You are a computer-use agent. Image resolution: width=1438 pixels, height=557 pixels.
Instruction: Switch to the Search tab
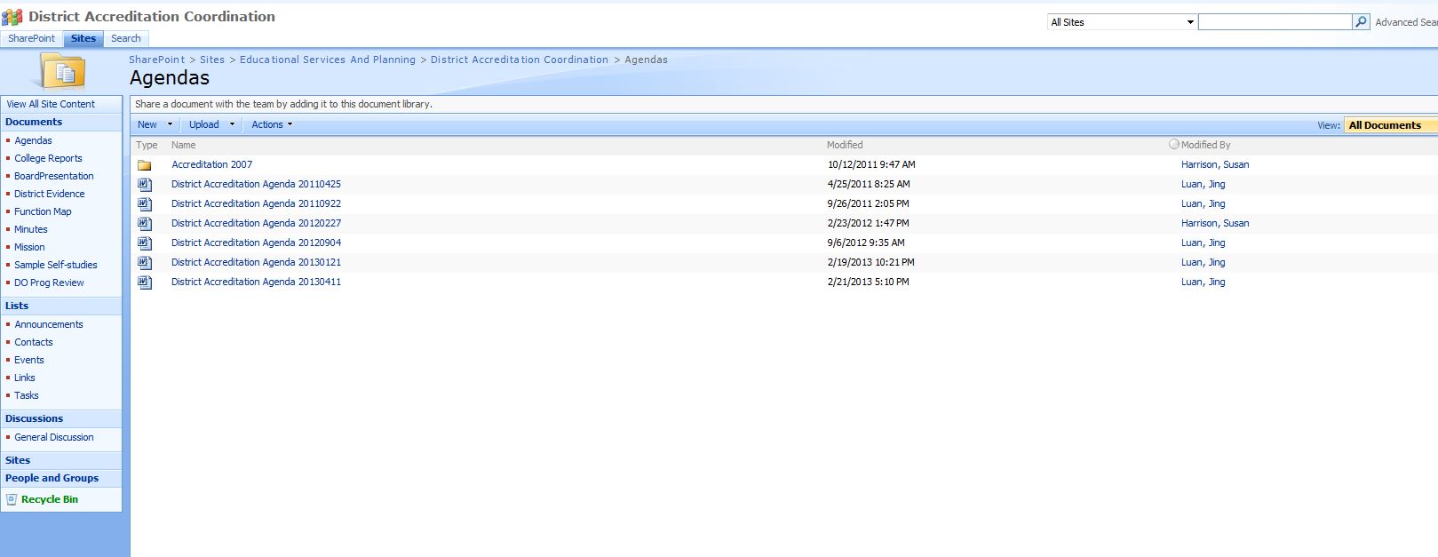(125, 39)
